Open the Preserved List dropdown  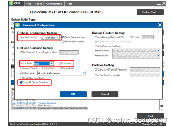[136, 56]
